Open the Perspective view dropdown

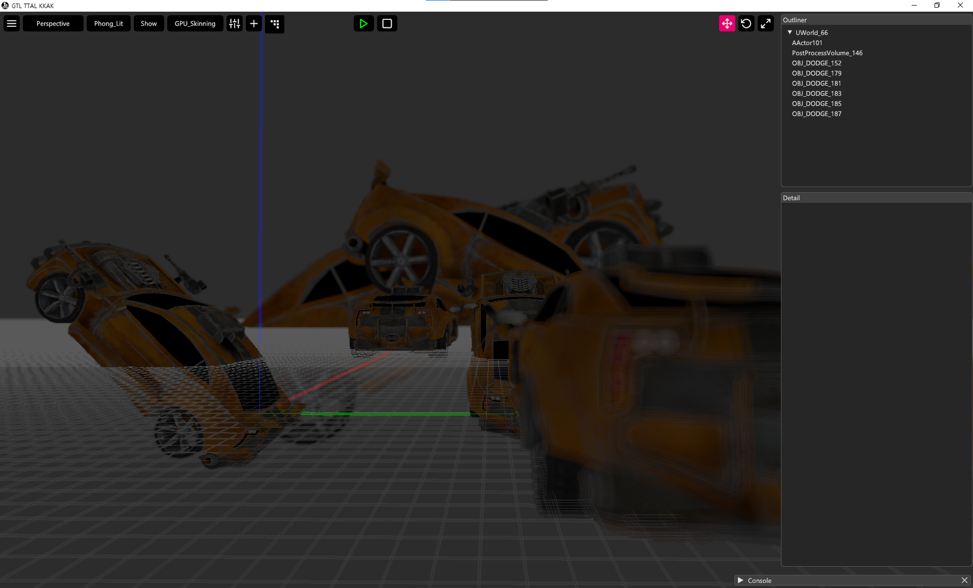click(x=53, y=23)
